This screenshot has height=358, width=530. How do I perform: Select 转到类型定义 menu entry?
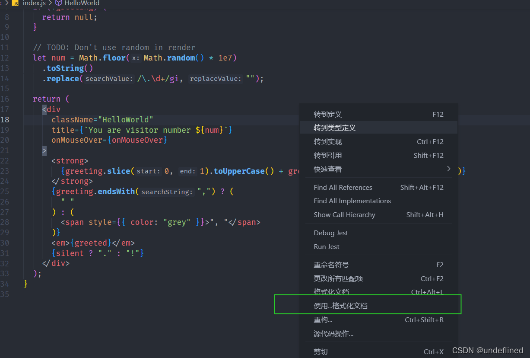click(378, 128)
